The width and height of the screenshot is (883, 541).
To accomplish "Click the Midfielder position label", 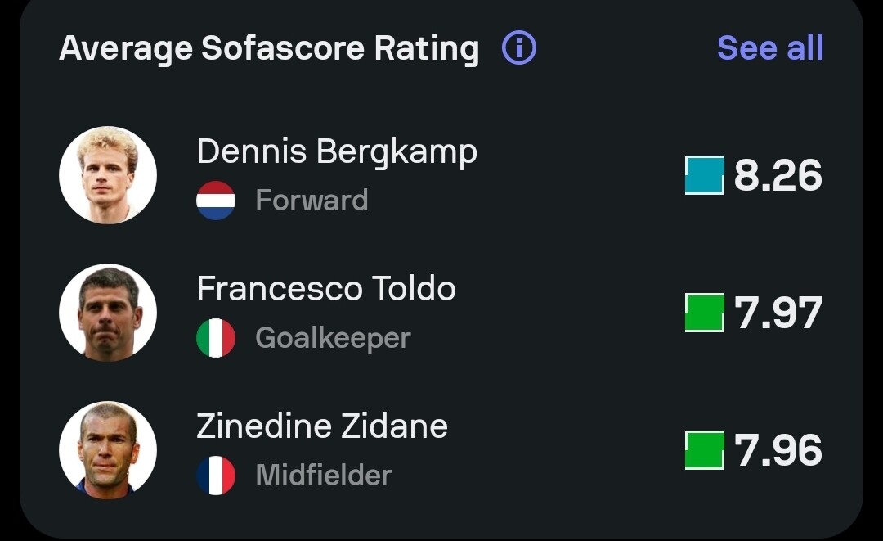I will coord(324,476).
